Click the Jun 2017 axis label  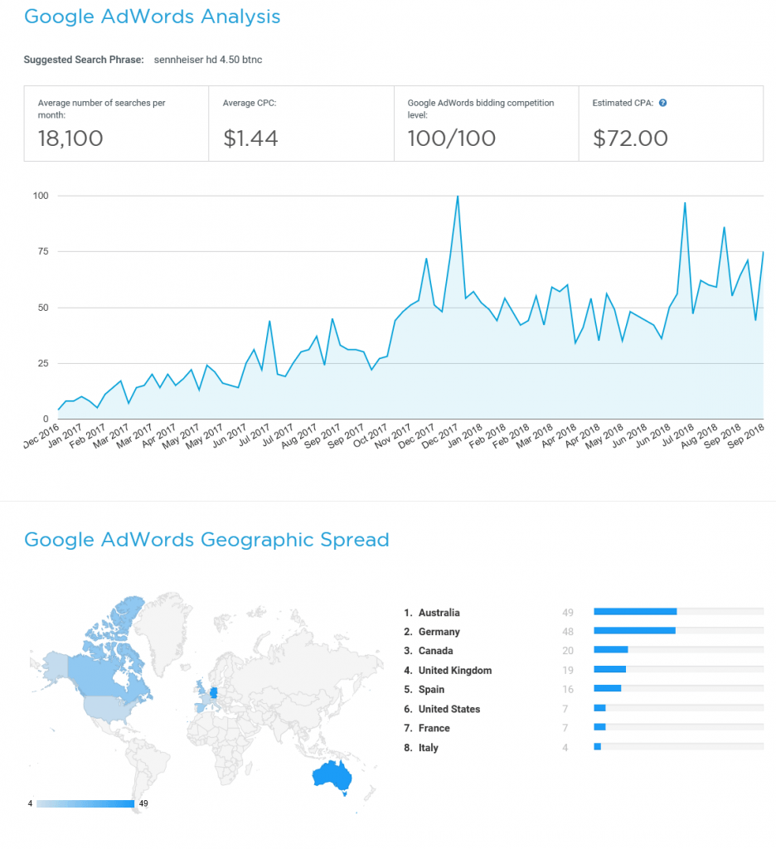click(x=229, y=436)
